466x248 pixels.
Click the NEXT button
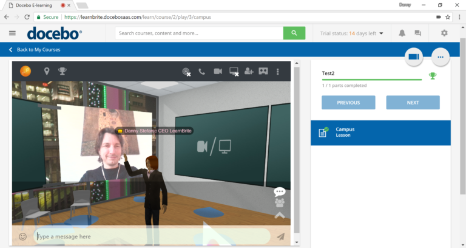click(413, 103)
